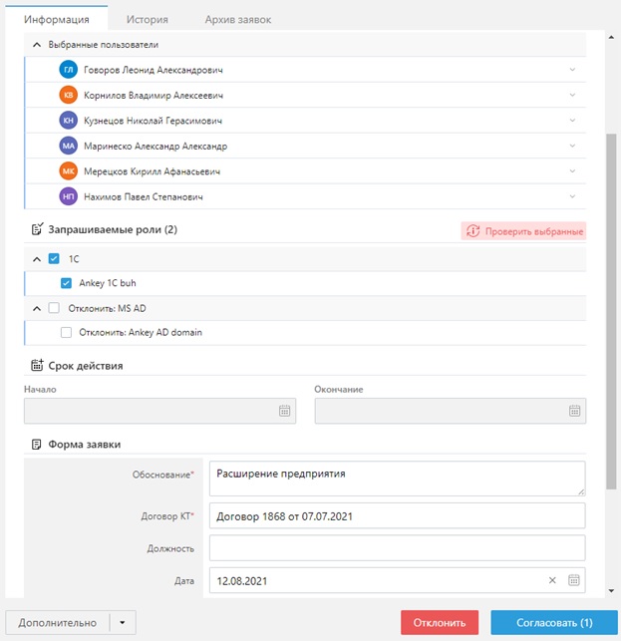Screen dimensions: 621x641
Task: Uncheck the Ankey 1C buh checkbox
Action: (67, 283)
